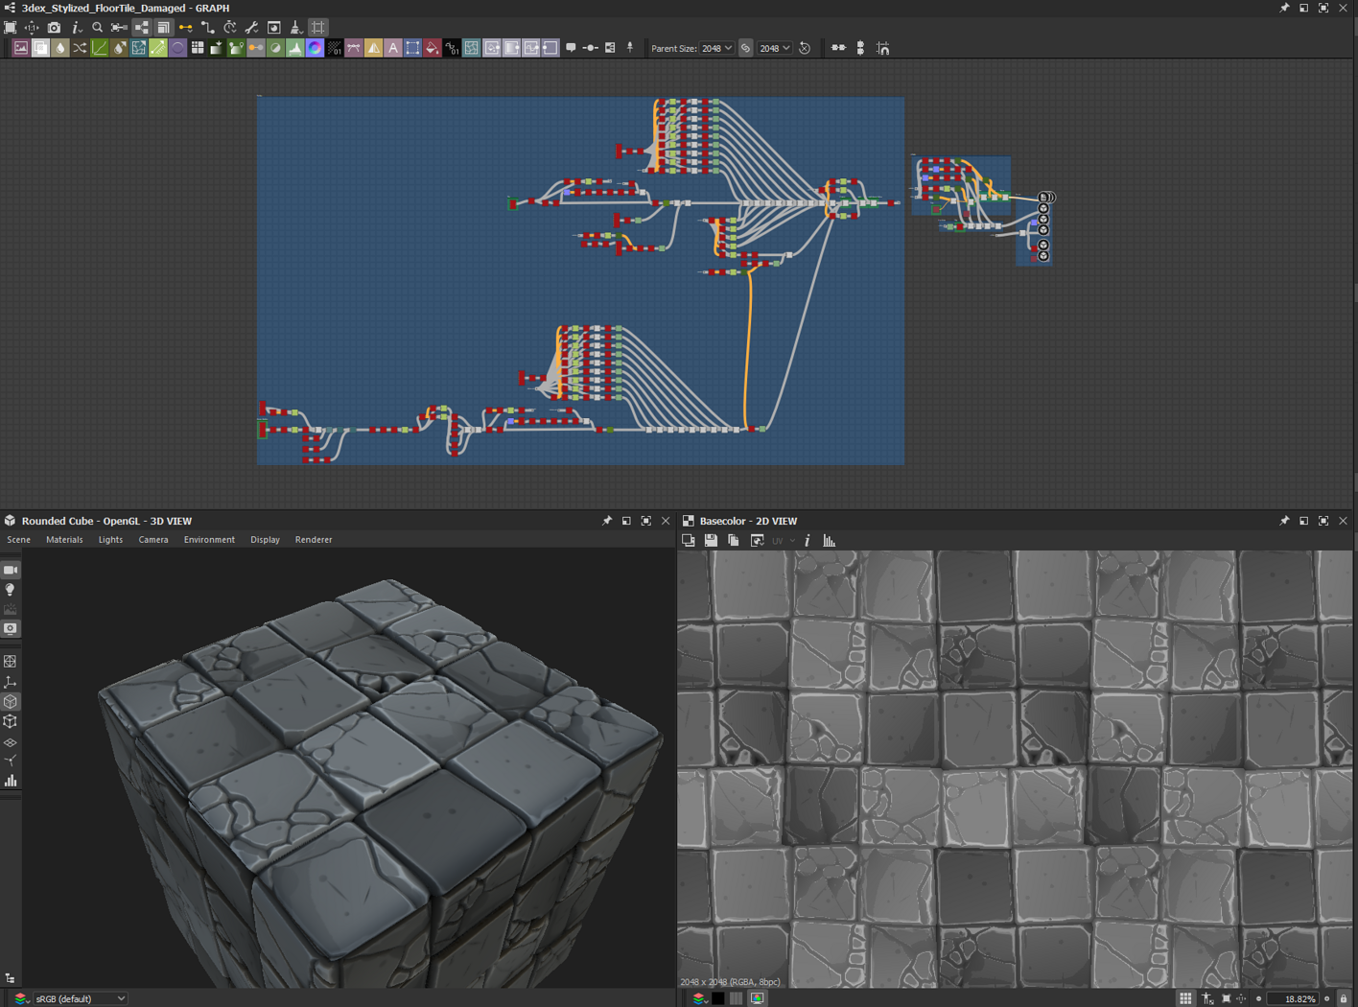Insert a comment from the graph toolbar

pos(572,48)
